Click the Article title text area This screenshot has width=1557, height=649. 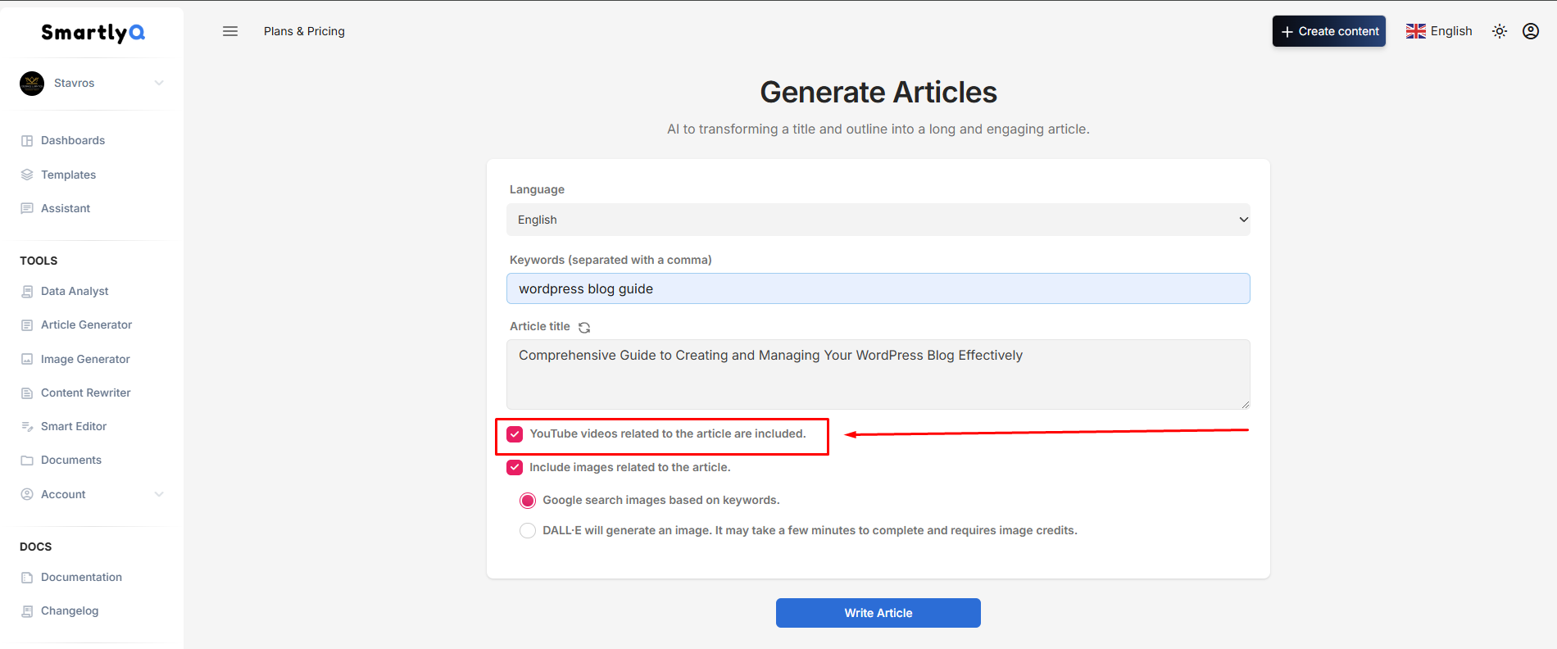(x=878, y=374)
